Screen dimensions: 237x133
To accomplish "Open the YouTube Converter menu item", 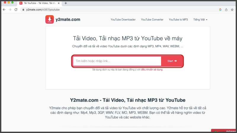I will point(152,20).
